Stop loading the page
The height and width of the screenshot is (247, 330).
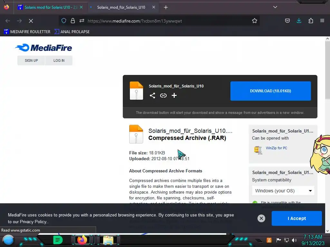coord(31,21)
